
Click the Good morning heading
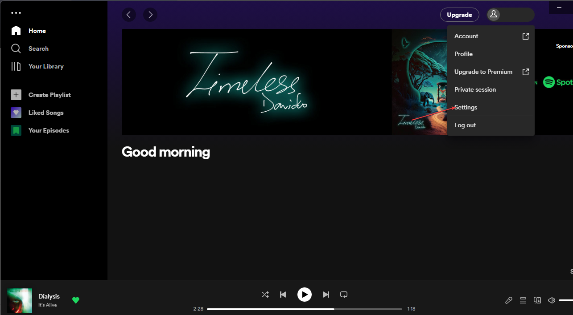coord(166,152)
